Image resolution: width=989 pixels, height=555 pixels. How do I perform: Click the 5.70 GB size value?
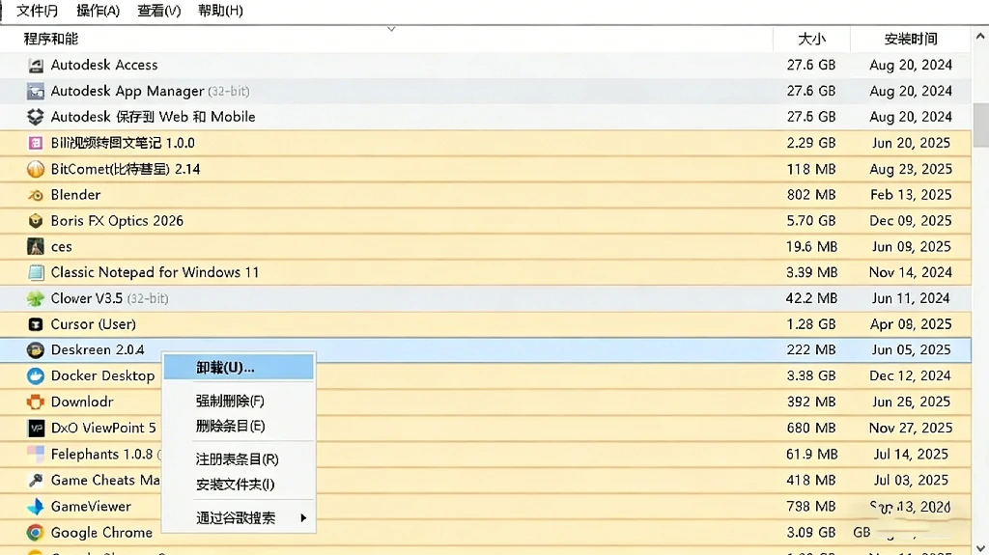811,221
